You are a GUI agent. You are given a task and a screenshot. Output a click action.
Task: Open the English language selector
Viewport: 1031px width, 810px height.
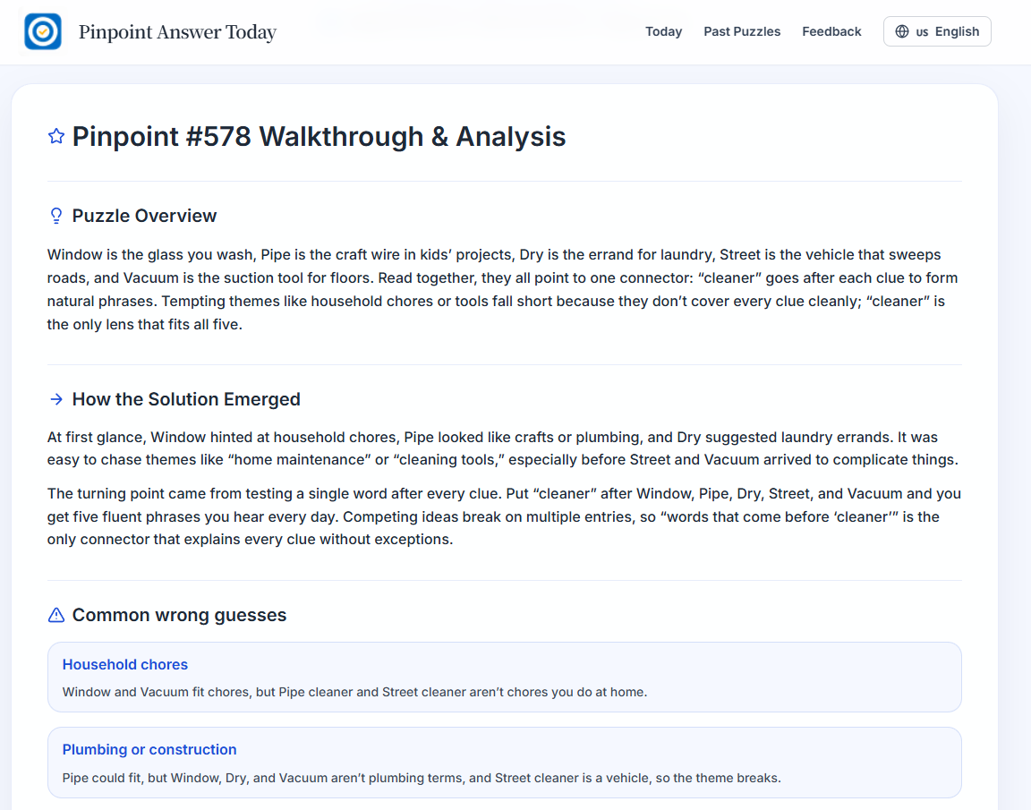[937, 31]
